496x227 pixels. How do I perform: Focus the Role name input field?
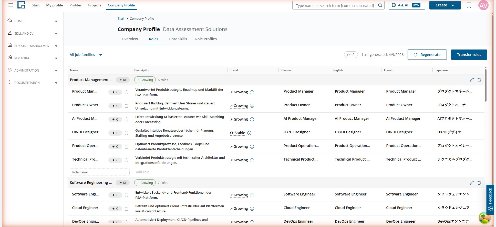pyautogui.click(x=100, y=172)
